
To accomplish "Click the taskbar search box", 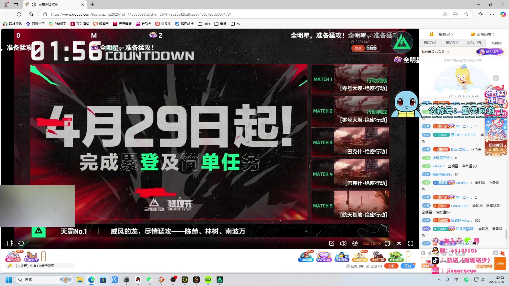I will [x=45, y=280].
